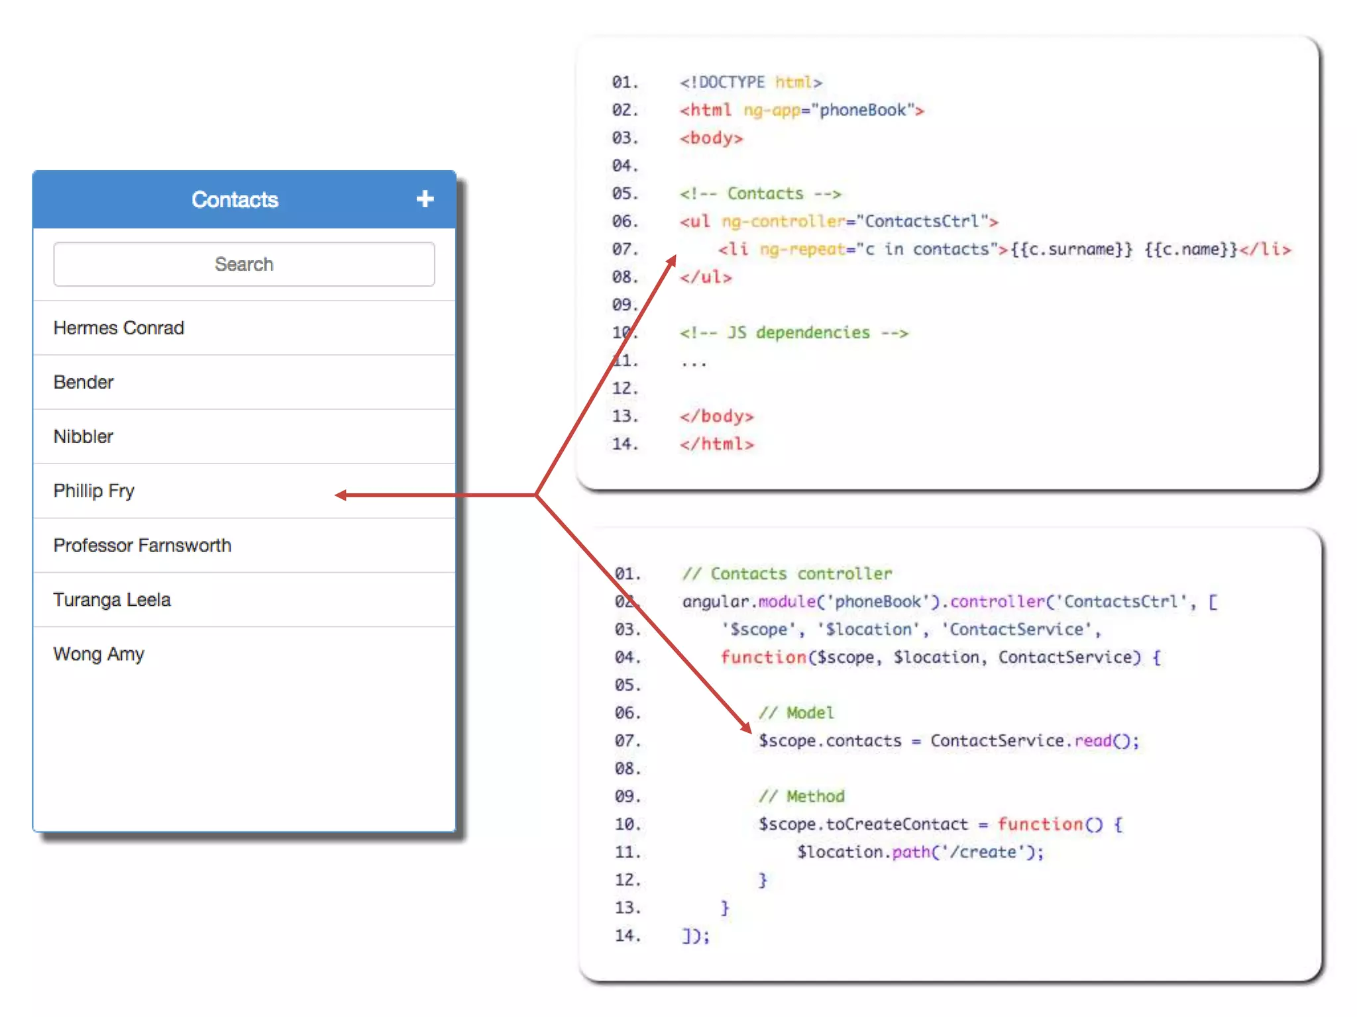The width and height of the screenshot is (1357, 1017).
Task: Click the JS dependencies comment line
Action: click(794, 332)
